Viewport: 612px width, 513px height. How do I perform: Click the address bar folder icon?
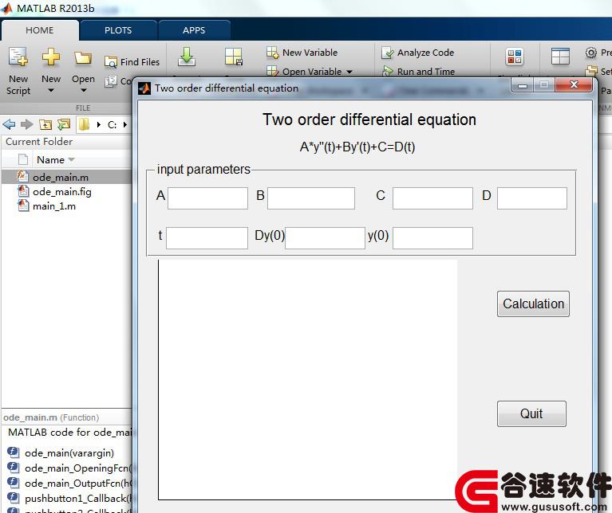pyautogui.click(x=84, y=124)
